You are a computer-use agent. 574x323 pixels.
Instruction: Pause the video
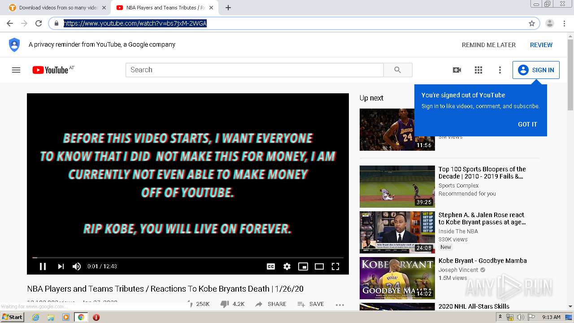(x=43, y=266)
